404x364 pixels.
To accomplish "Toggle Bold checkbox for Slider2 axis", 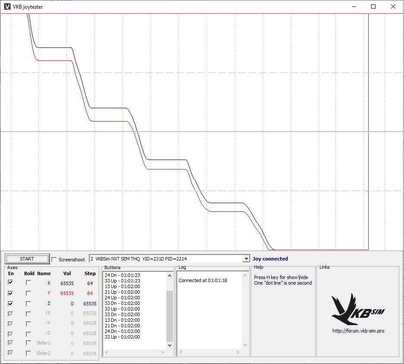I will [x=28, y=353].
